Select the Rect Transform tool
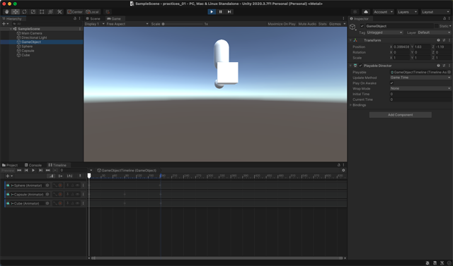453x266 pixels. coord(42,12)
